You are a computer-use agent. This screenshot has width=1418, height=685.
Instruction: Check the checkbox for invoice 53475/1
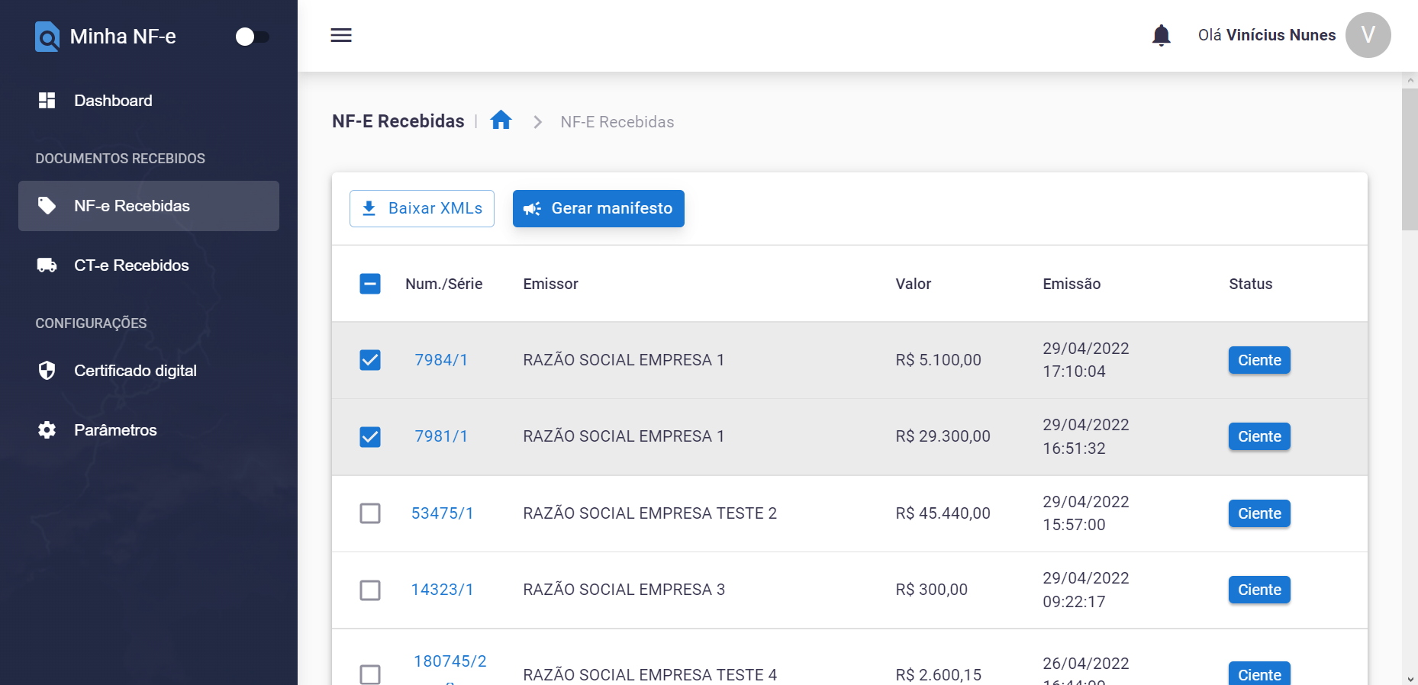coord(370,513)
